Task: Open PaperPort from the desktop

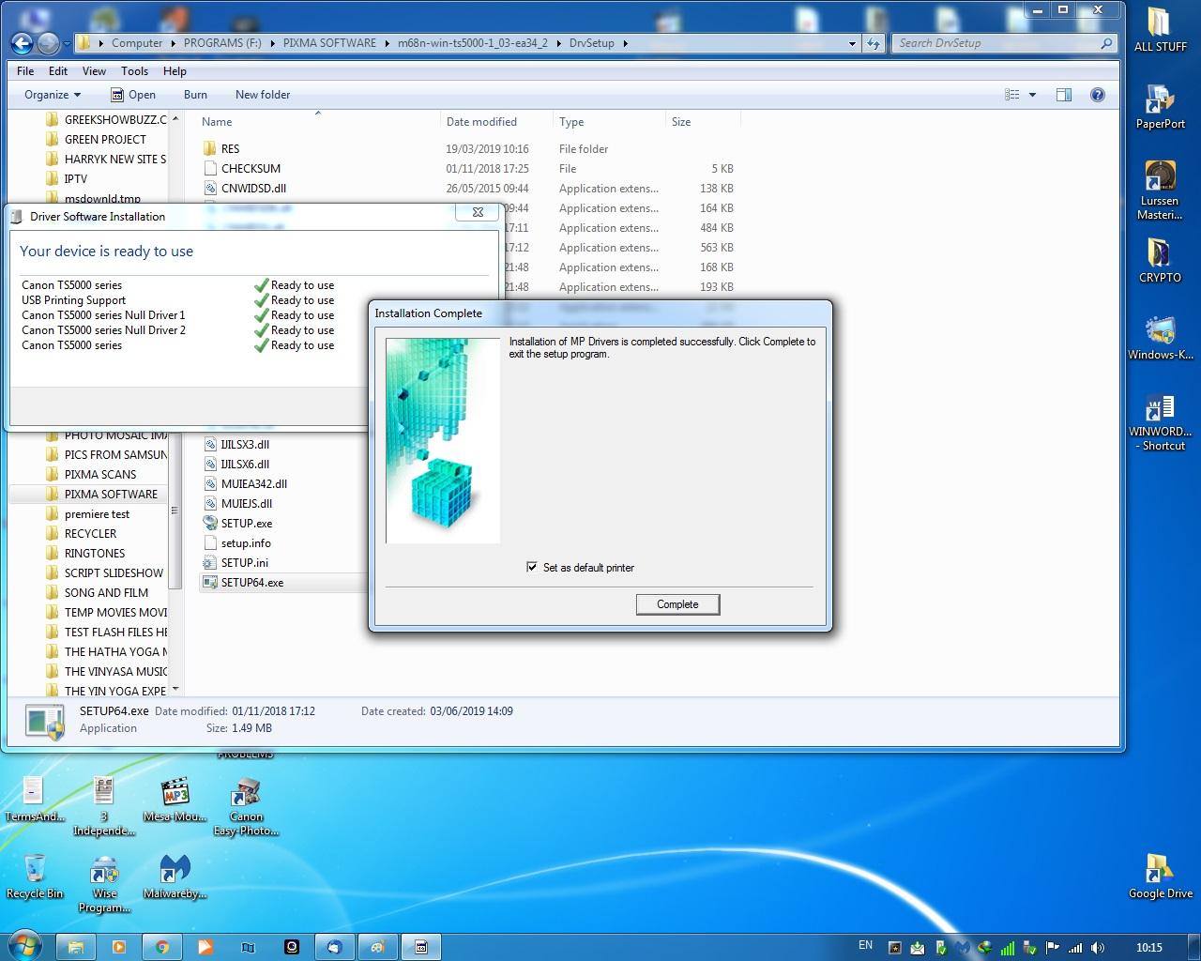Action: click(x=1160, y=101)
